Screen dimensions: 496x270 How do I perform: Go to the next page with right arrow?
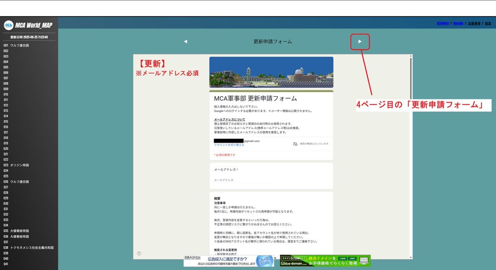(360, 41)
